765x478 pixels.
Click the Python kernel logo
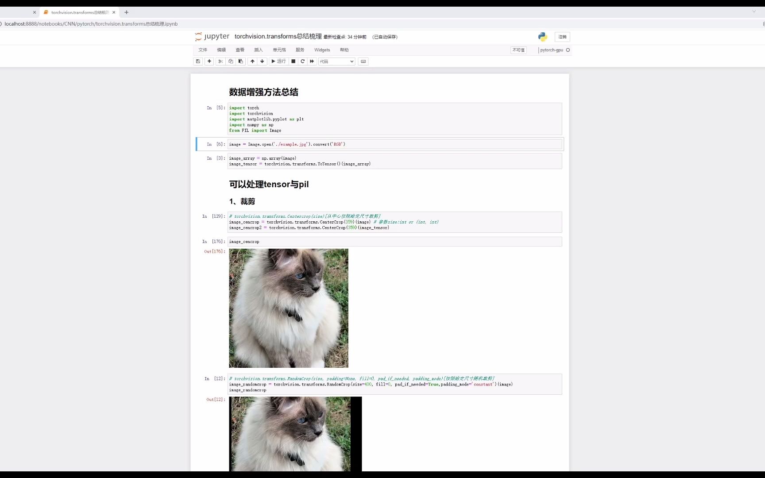pos(543,37)
